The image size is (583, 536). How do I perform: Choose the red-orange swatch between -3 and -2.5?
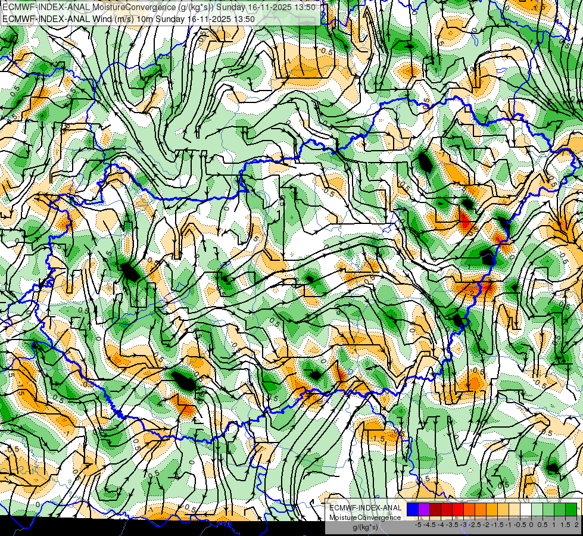(x=469, y=509)
